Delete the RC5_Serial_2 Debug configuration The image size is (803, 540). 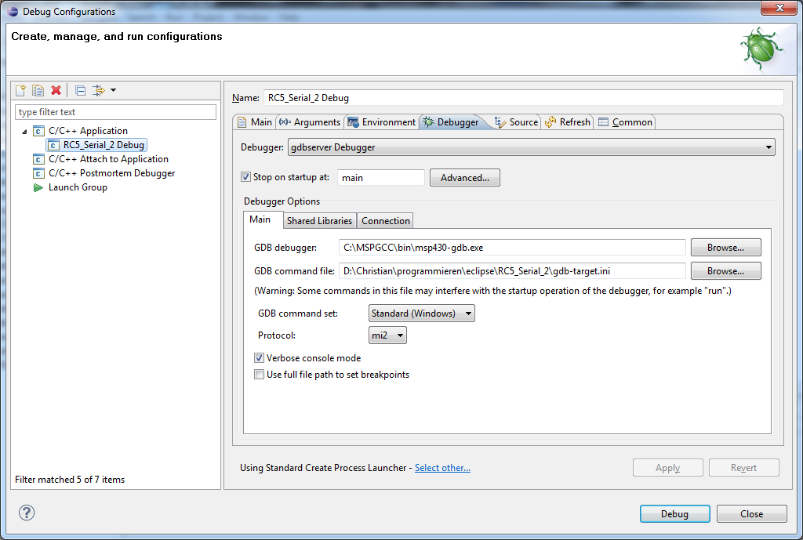pos(56,90)
